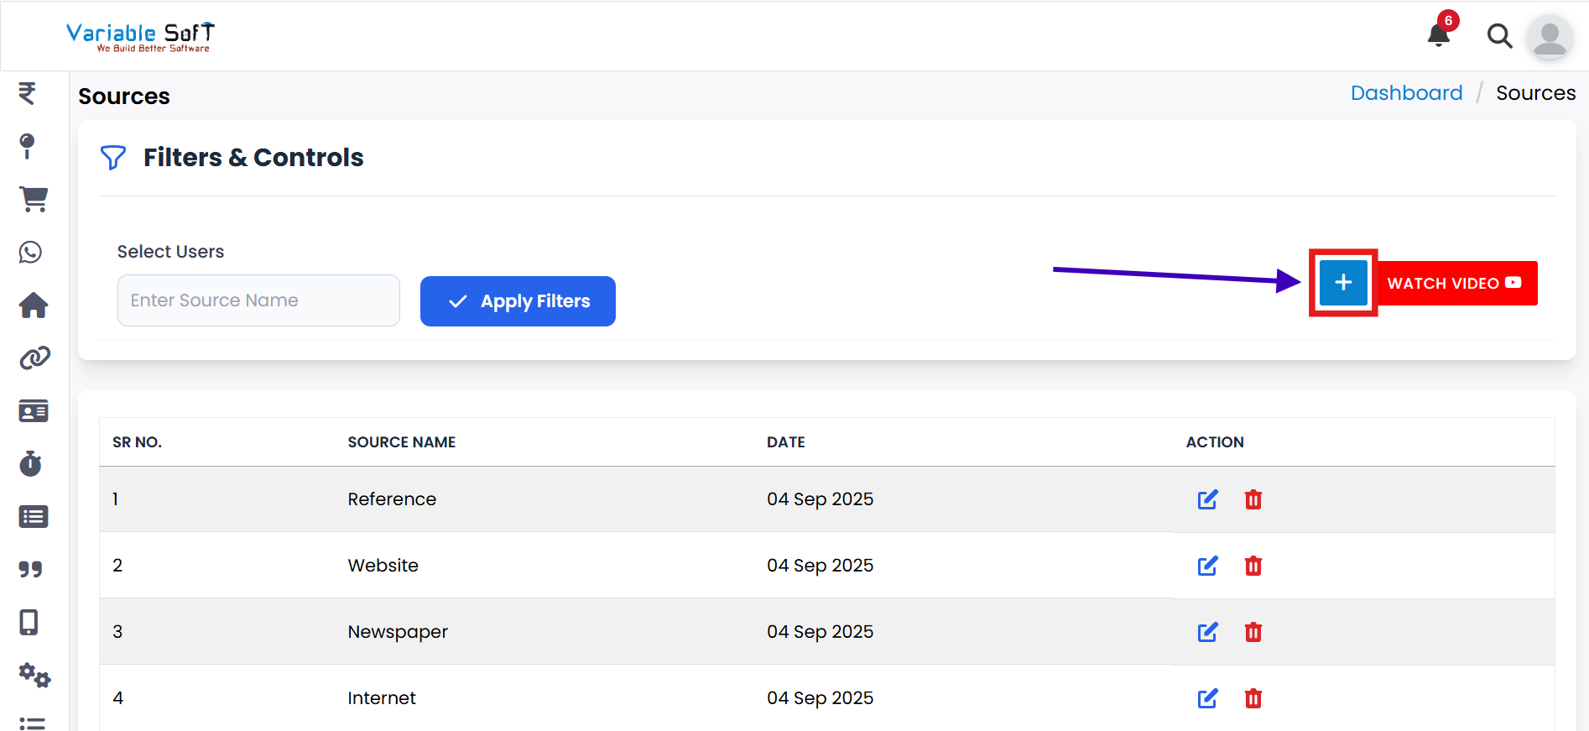Edit the Newspaper source row

pyautogui.click(x=1207, y=632)
